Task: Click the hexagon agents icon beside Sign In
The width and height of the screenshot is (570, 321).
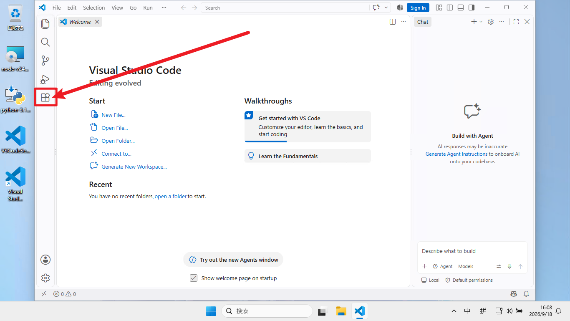Action: click(x=400, y=8)
